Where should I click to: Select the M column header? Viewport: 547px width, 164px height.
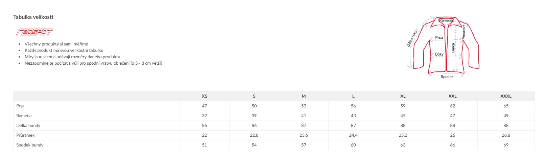(x=304, y=96)
